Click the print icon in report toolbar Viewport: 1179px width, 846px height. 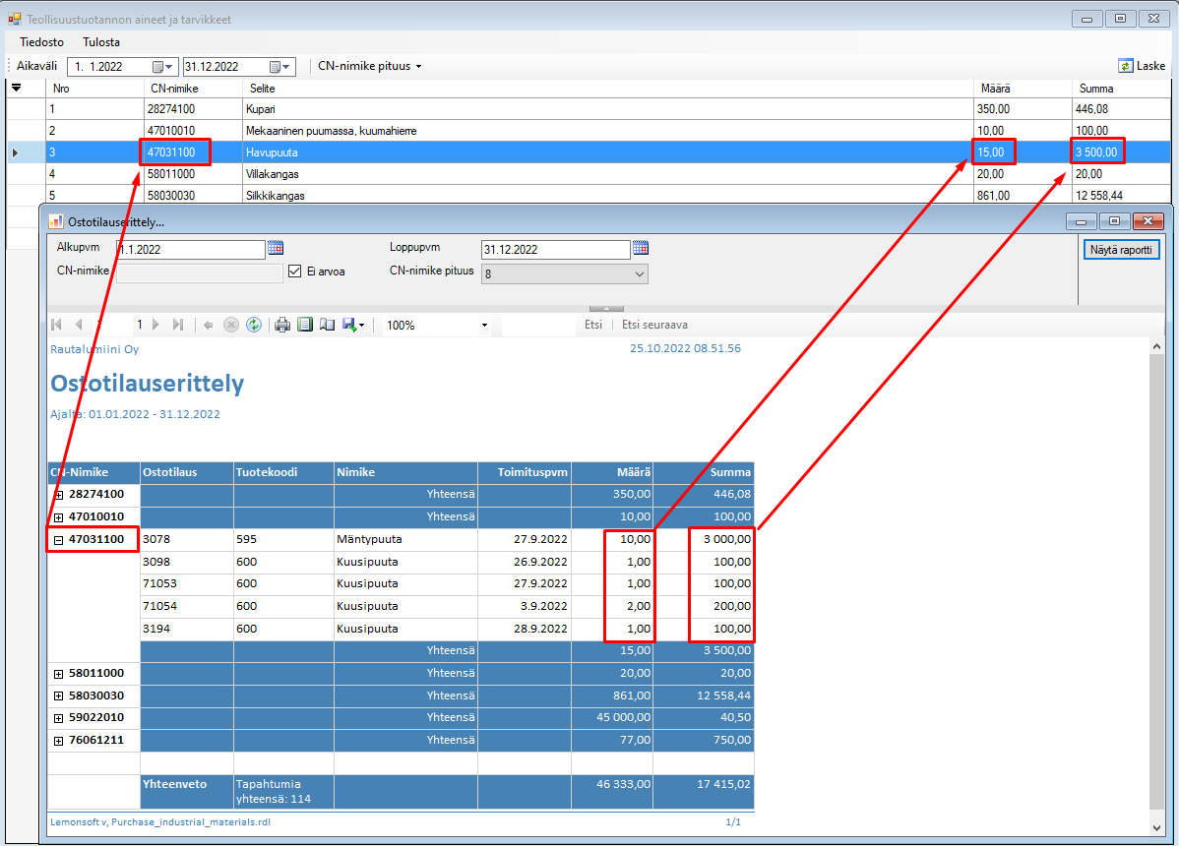pos(282,325)
